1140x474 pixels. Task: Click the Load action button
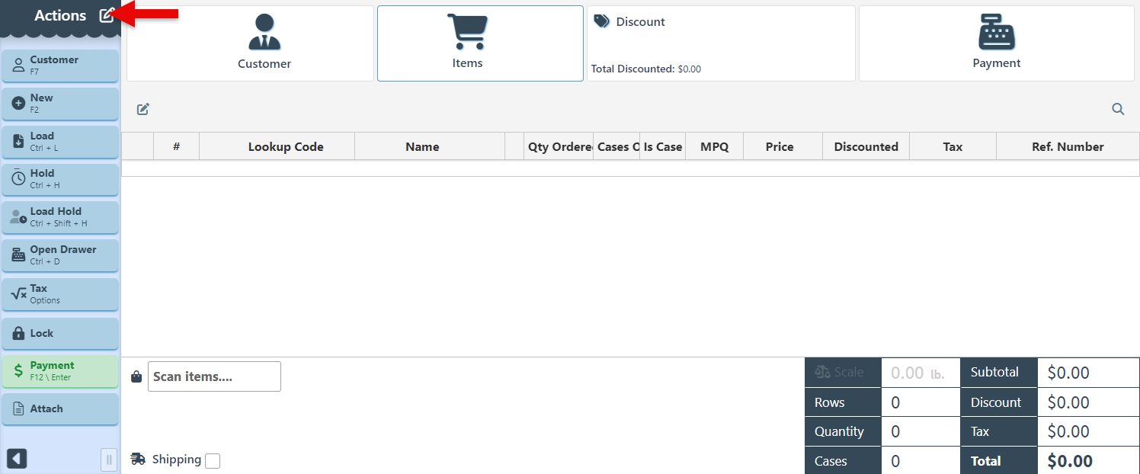60,142
